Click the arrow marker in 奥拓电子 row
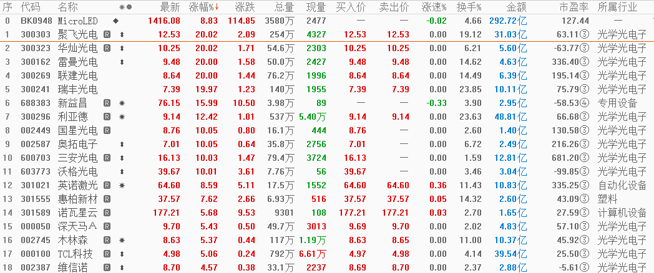Viewport: 654px width, 273px height. [122, 144]
